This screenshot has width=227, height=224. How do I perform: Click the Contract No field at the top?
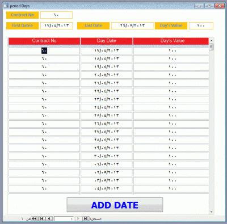point(56,15)
